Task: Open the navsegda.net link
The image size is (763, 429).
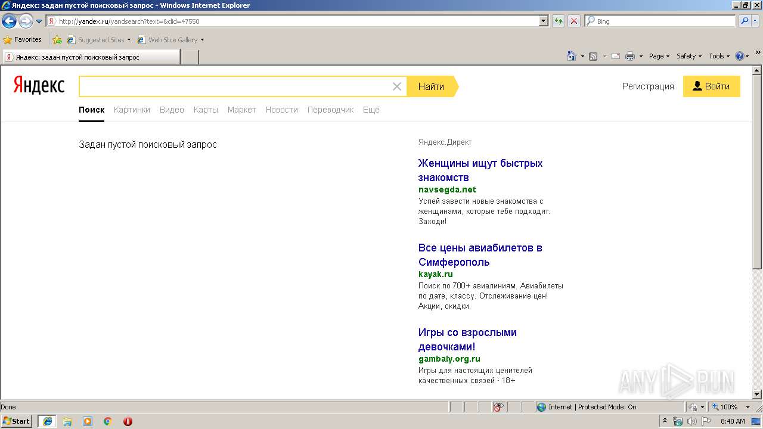Action: 447,189
